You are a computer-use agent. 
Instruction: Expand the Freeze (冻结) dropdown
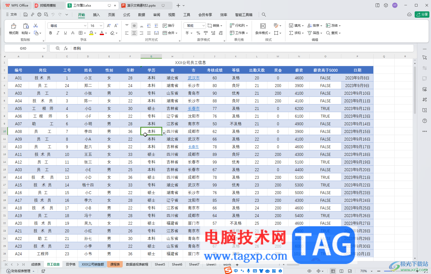(x=340, y=26)
